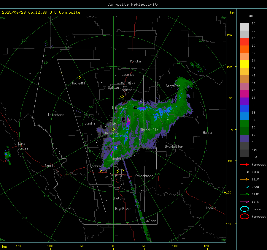
Task: Click the Banff town label
Action: tap(49, 166)
